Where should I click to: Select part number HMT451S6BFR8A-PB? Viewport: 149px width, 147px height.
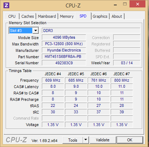[64, 56]
